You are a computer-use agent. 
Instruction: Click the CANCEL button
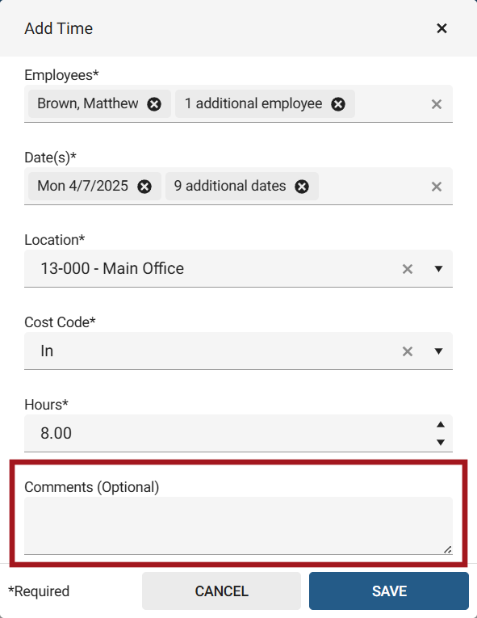click(221, 591)
